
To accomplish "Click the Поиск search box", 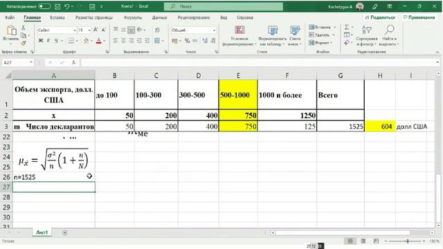I will [x=223, y=6].
